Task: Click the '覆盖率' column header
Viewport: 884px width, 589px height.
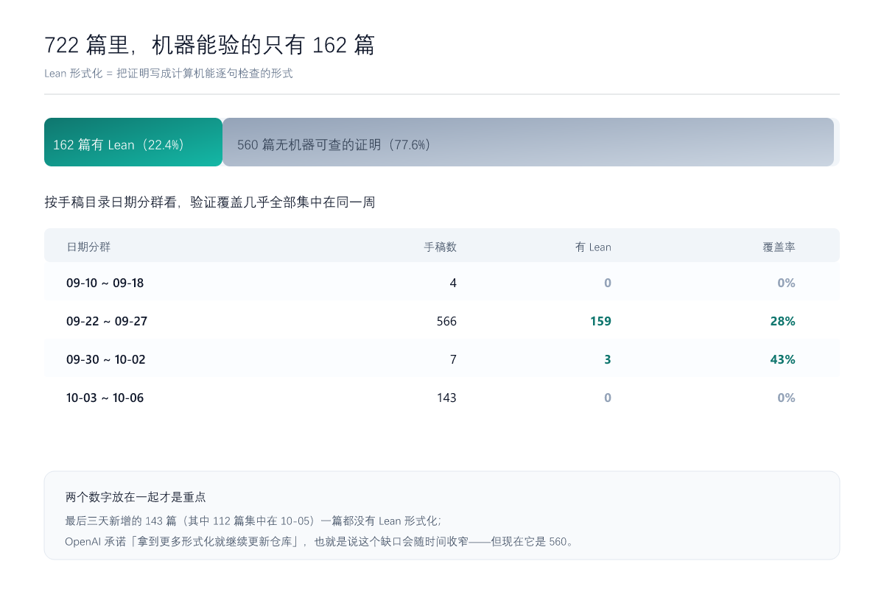Action: pos(779,247)
